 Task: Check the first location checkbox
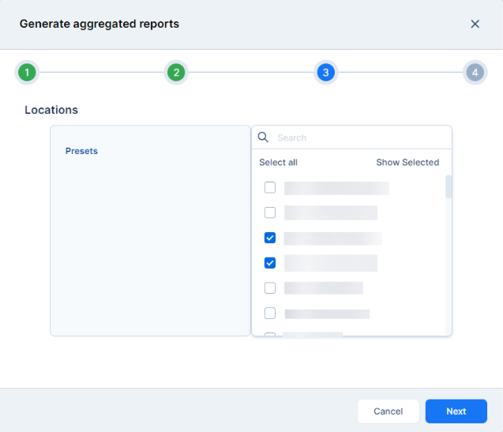pos(270,188)
